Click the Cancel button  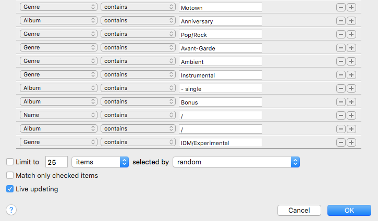click(x=299, y=211)
